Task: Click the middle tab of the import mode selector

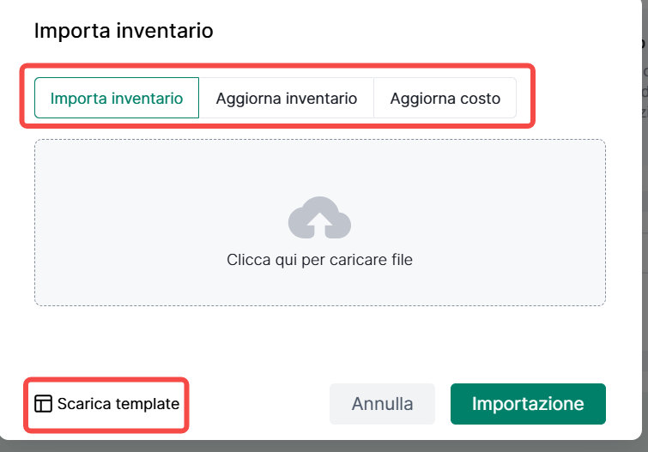Action: (286, 98)
